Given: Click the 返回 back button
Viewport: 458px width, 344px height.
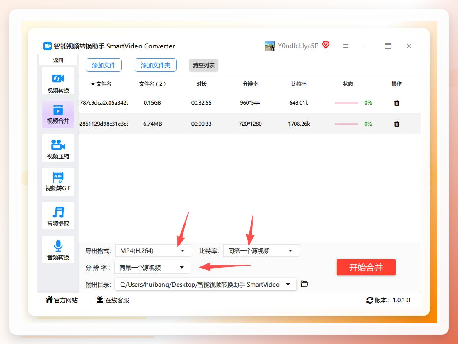Looking at the screenshot, I should (58, 60).
